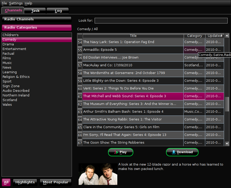Click the scrollbar down arrow

coord(227,143)
